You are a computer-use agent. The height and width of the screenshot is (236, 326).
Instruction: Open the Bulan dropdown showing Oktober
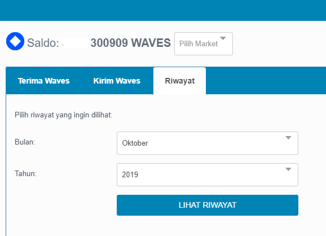[208, 143]
